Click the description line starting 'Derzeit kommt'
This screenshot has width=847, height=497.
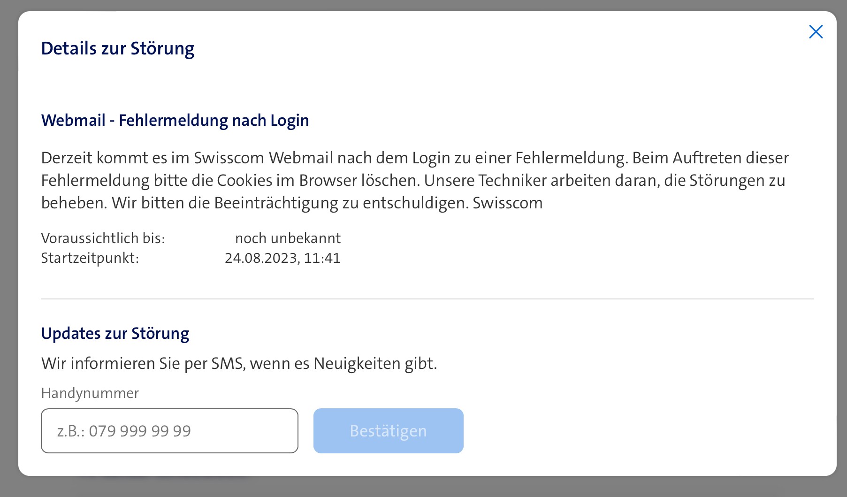point(415,158)
